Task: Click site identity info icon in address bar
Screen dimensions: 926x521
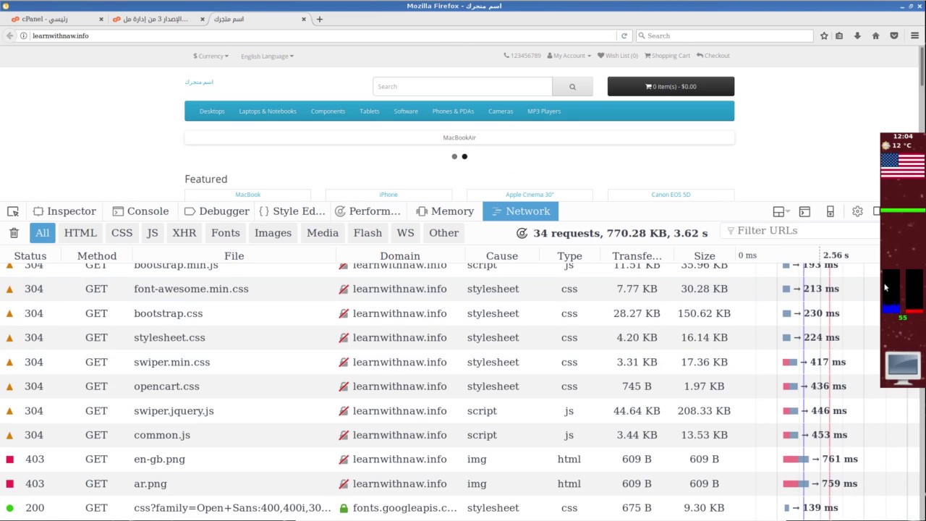Action: 24,35
